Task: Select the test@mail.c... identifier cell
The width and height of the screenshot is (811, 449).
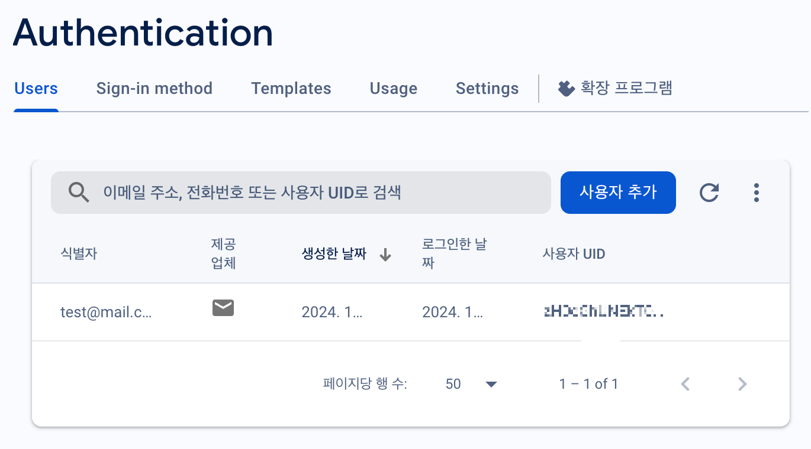Action: [x=107, y=312]
